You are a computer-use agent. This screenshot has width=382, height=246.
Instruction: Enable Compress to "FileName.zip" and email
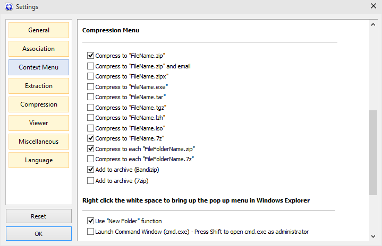[91, 66]
